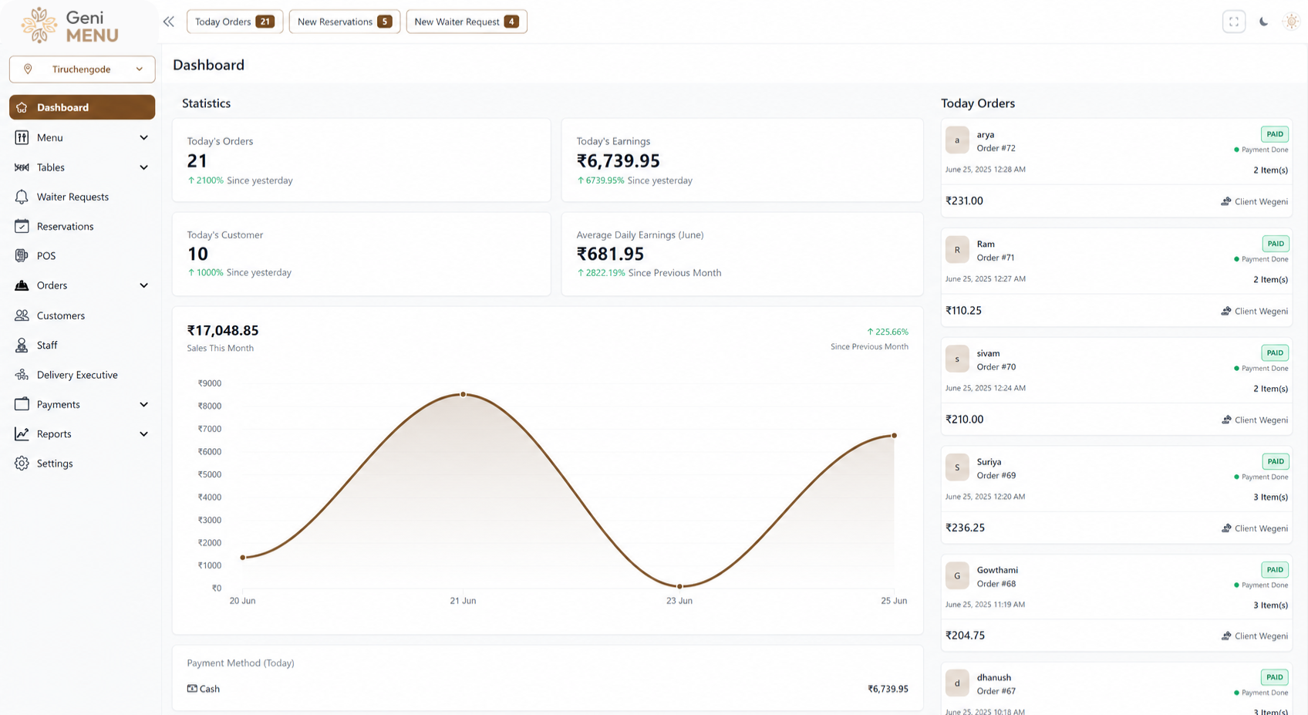This screenshot has width=1308, height=715.
Task: Click the ₹236.25 amount on Suriya's order
Action: (965, 528)
